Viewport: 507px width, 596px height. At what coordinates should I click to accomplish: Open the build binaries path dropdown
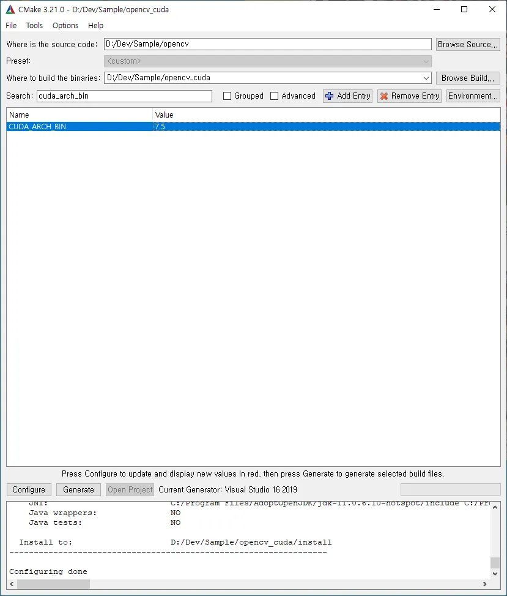(x=426, y=78)
